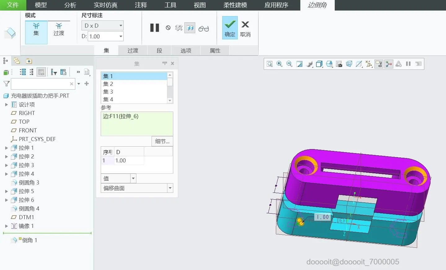Switch to the 模型 ribbon tab
The height and width of the screenshot is (270, 446).
[x=41, y=5]
